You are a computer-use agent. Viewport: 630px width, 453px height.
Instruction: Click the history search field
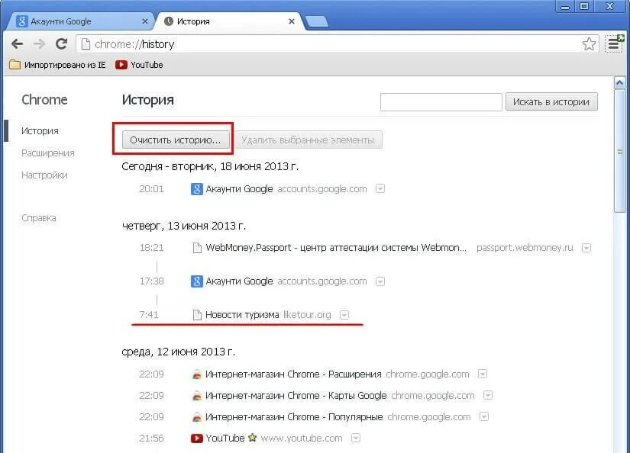tap(441, 102)
